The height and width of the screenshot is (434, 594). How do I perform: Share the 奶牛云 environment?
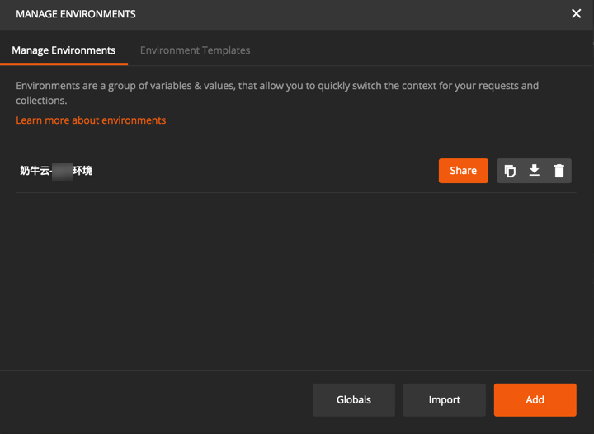point(464,171)
